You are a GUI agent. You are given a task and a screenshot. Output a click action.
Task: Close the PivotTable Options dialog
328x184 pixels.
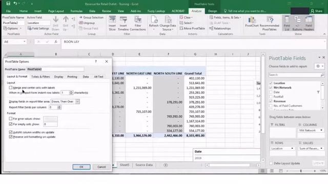[107, 61]
